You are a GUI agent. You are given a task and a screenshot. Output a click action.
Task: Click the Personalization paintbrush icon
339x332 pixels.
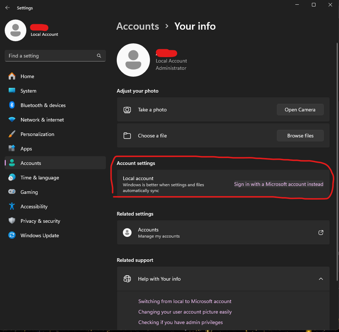pyautogui.click(x=12, y=134)
